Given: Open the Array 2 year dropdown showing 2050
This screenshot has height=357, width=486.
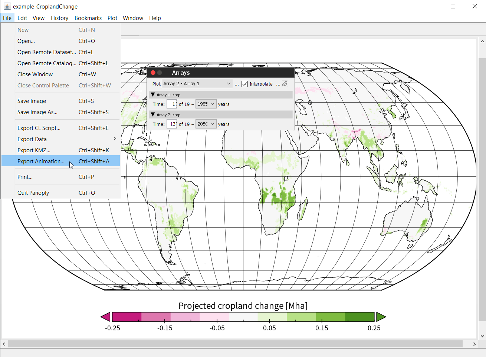Looking at the screenshot, I should click(206, 124).
